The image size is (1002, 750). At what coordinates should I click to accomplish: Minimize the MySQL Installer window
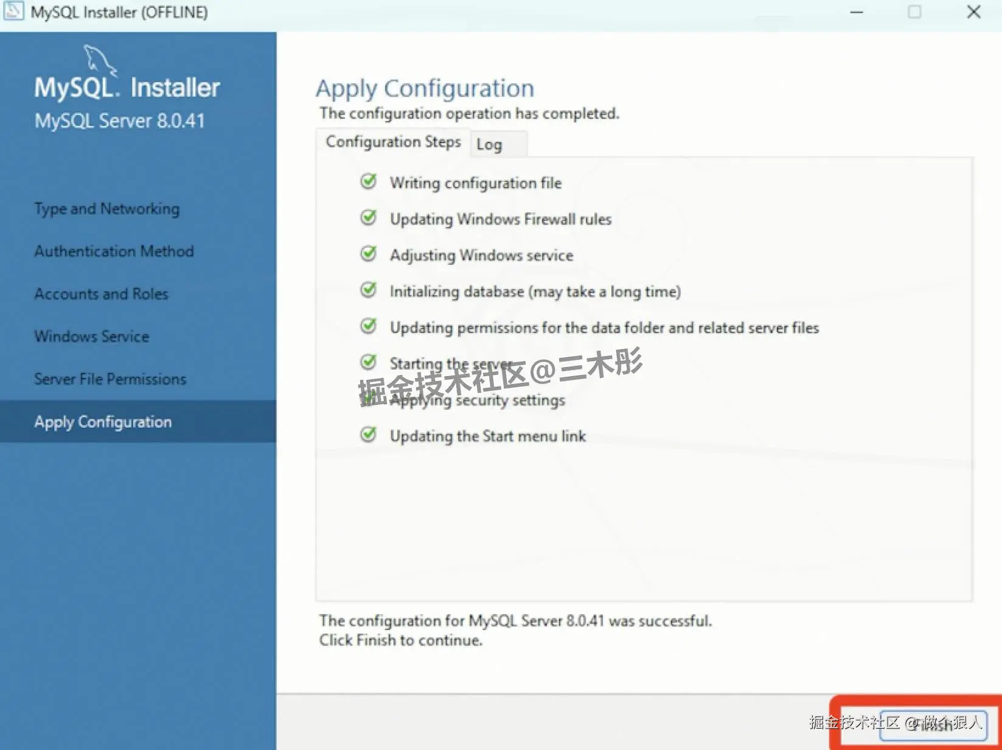click(856, 12)
